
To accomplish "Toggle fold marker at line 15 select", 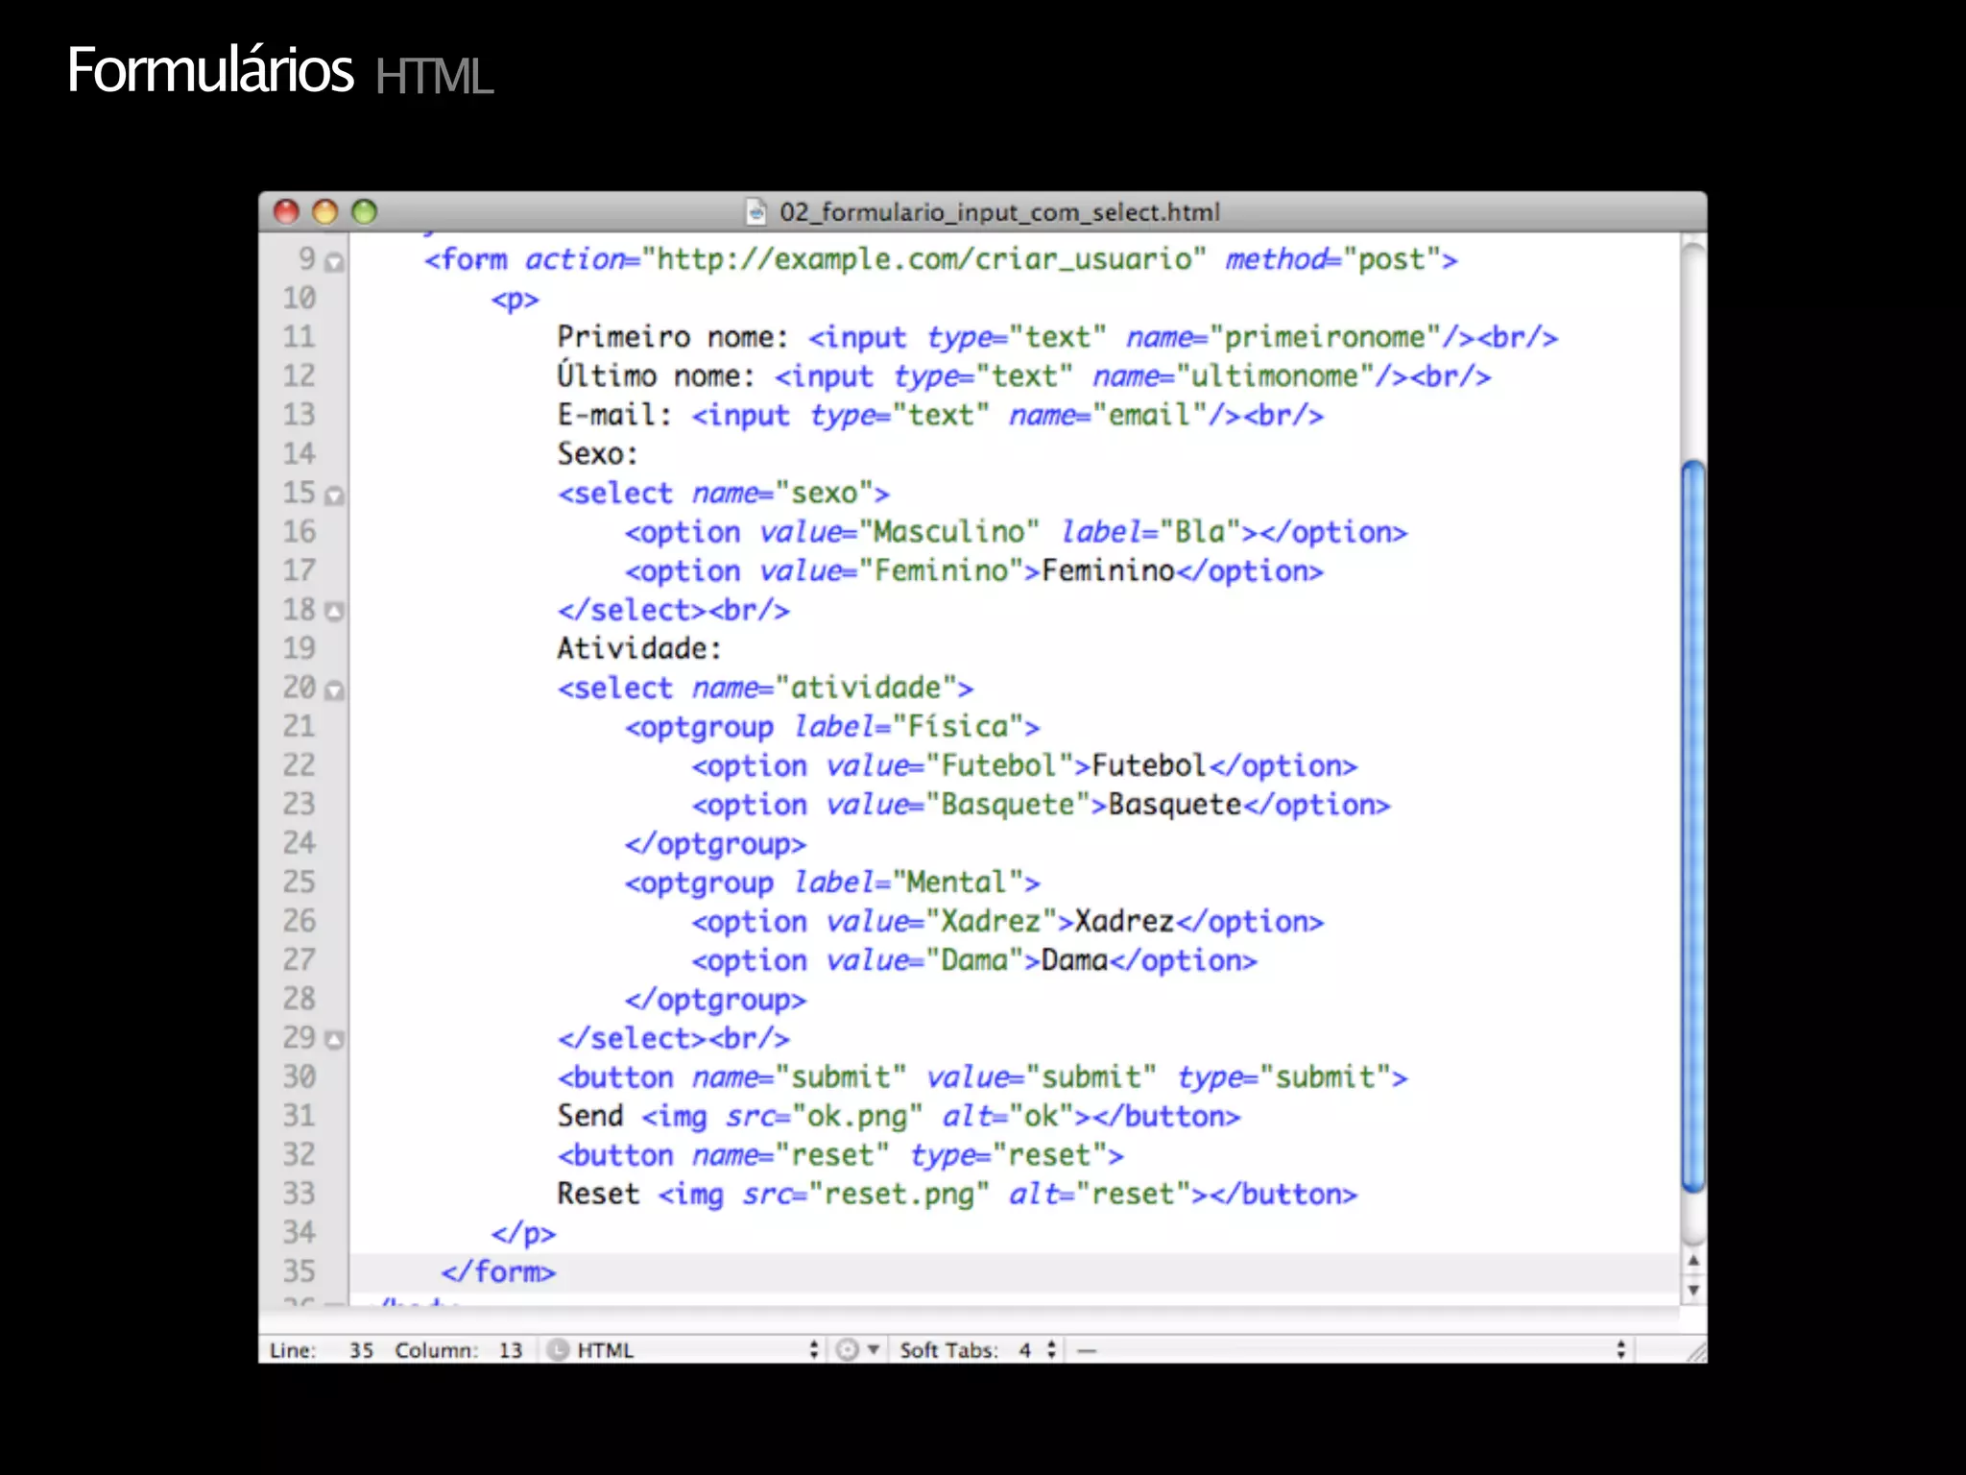I will 334,496.
